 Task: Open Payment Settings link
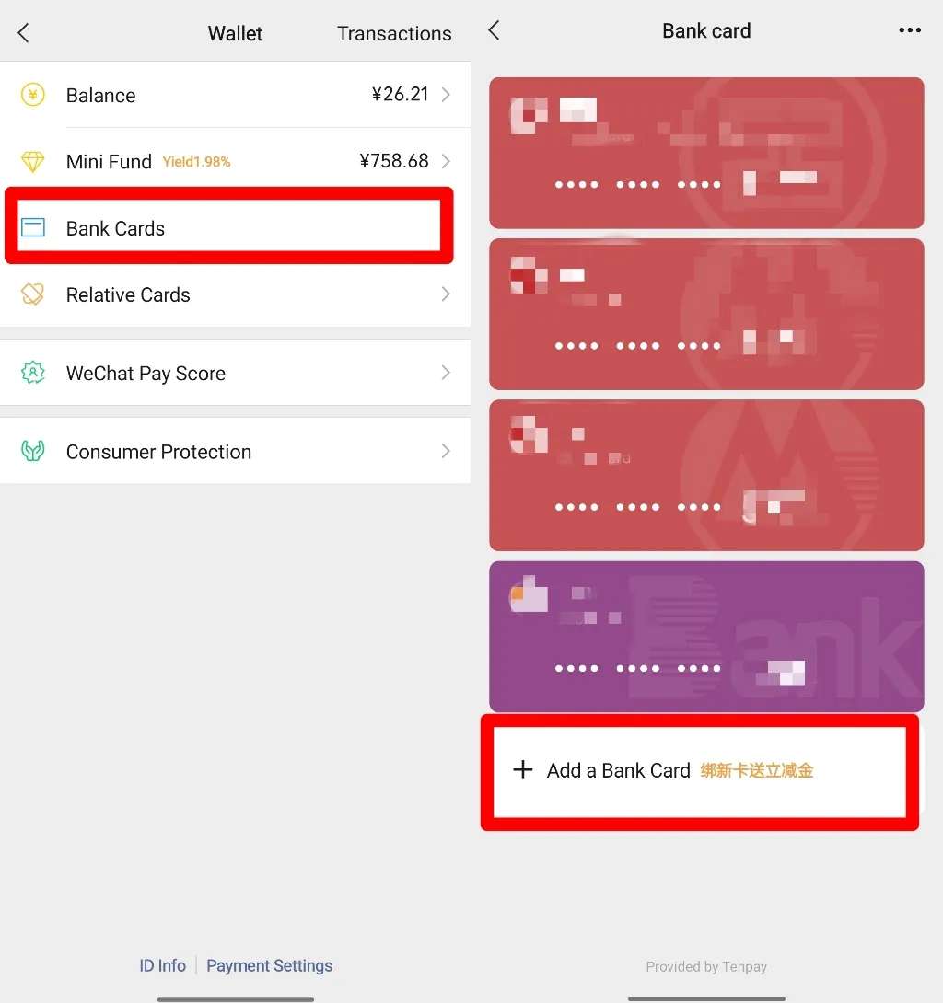point(270,965)
